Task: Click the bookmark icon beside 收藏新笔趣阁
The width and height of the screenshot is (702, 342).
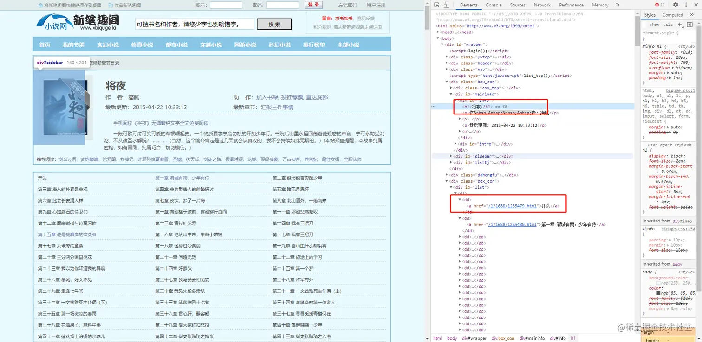Action: point(110,5)
